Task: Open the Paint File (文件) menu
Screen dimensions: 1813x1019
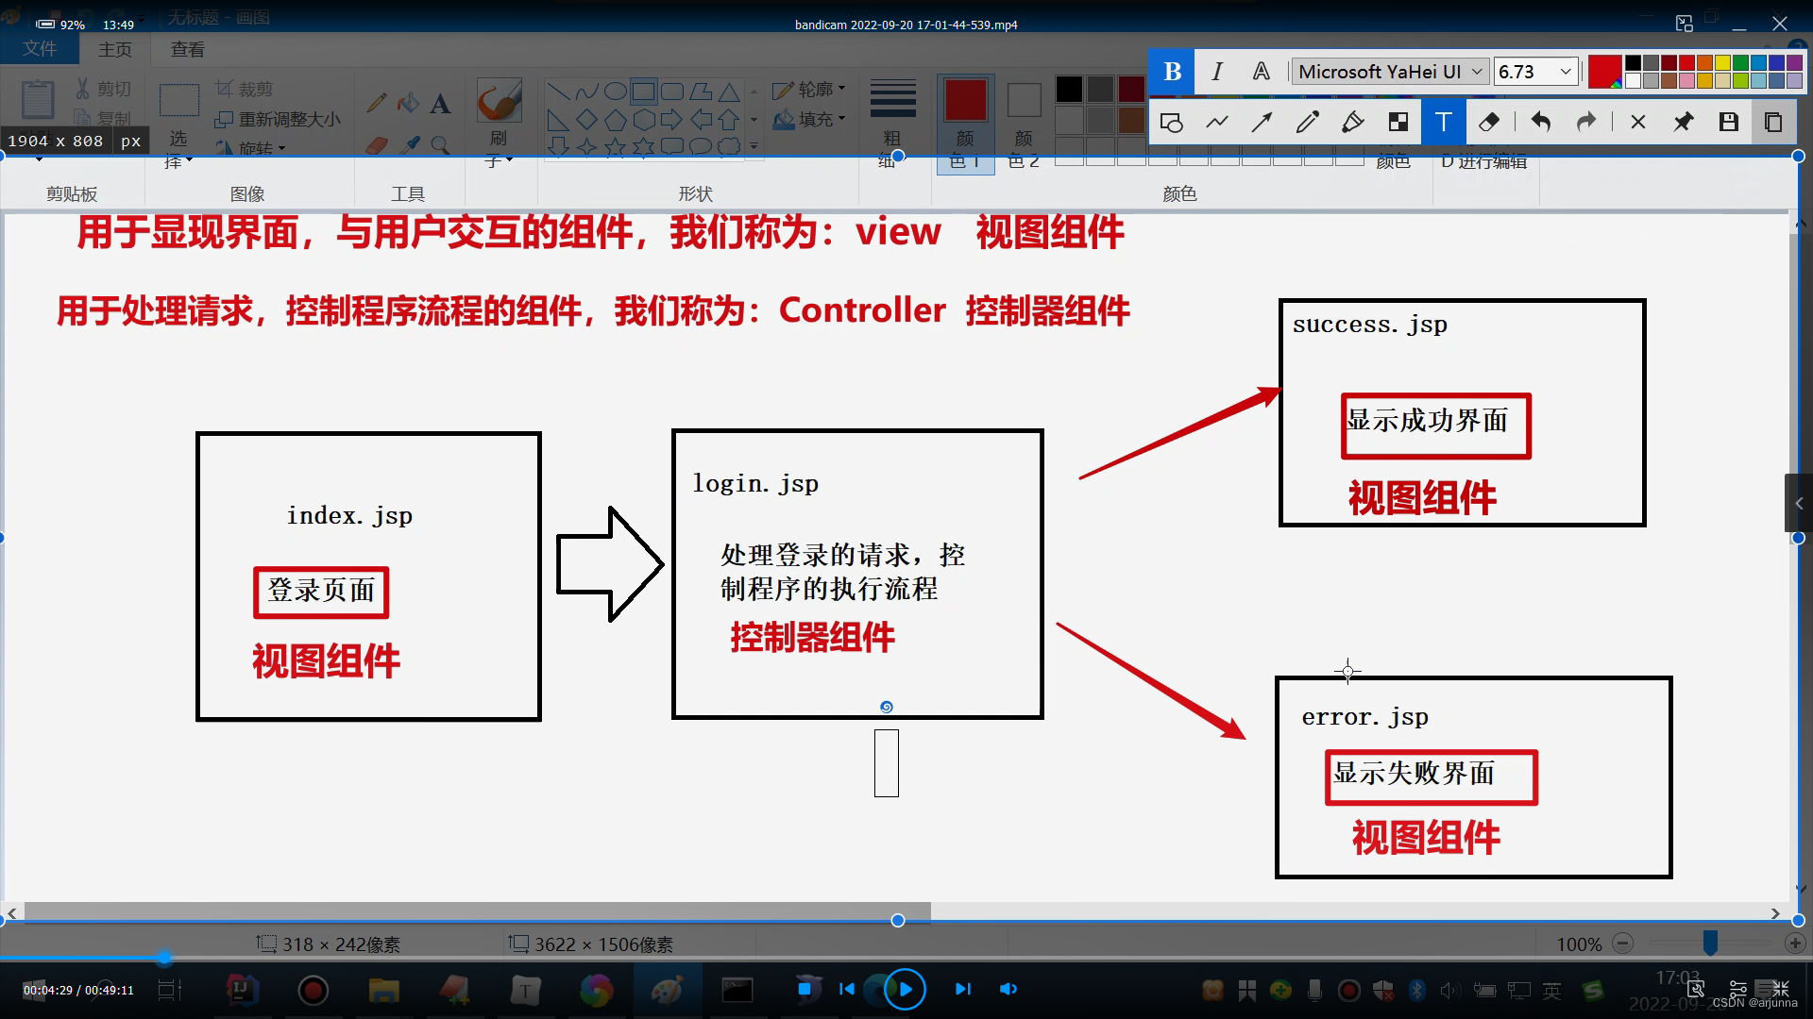Action: pyautogui.click(x=40, y=49)
